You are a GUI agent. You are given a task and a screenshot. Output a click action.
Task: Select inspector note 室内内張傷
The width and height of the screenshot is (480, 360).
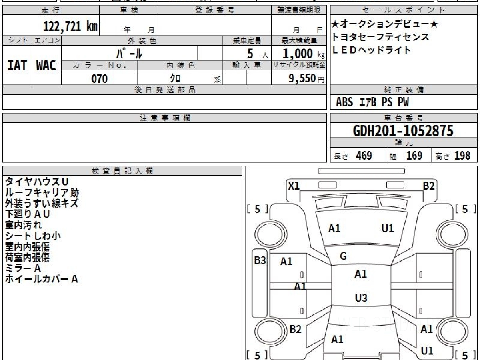click(27, 246)
